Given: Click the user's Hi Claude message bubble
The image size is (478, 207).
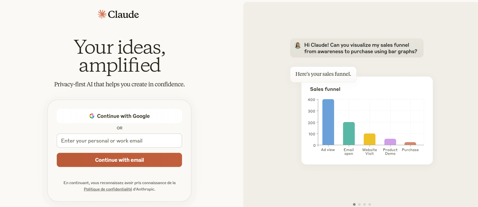Looking at the screenshot, I should 357,48.
